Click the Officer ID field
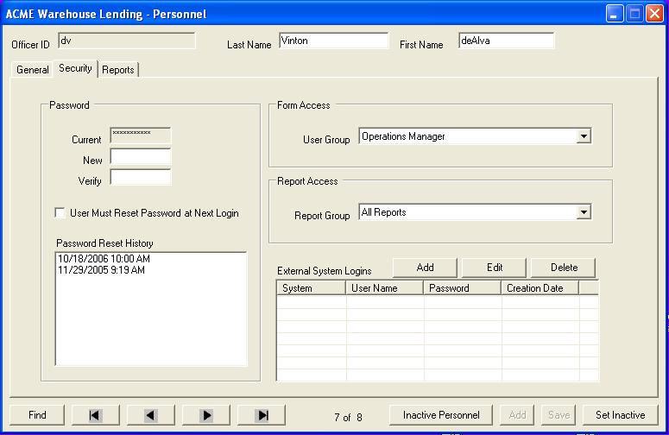 [x=127, y=41]
